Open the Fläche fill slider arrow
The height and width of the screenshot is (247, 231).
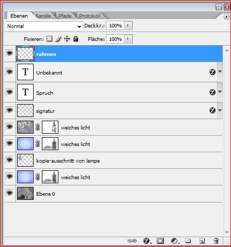pyautogui.click(x=128, y=39)
